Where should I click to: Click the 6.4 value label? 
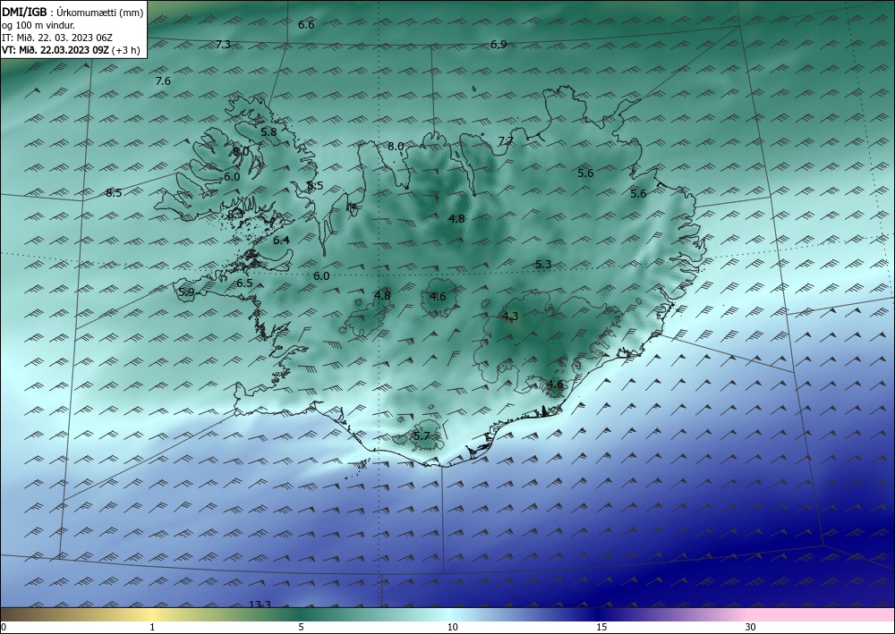point(281,240)
